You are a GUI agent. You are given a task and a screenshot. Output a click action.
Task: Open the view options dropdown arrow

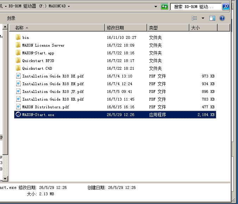click(203, 18)
